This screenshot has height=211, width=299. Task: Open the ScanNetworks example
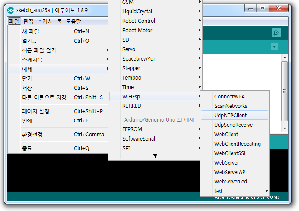pyautogui.click(x=235, y=106)
